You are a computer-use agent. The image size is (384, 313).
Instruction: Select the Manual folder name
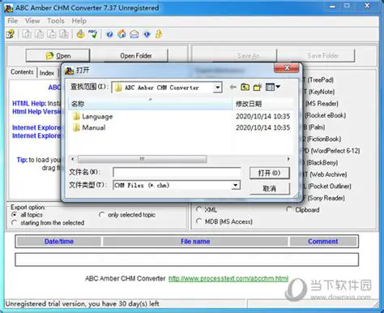(x=94, y=127)
